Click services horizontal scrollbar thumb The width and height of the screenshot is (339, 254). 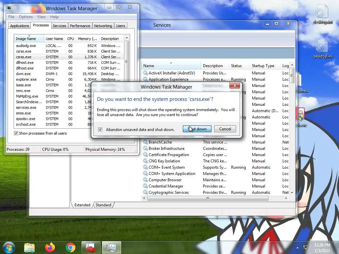pyautogui.click(x=208, y=198)
